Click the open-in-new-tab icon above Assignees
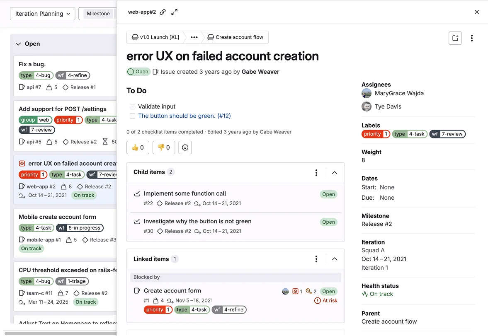 click(x=455, y=38)
